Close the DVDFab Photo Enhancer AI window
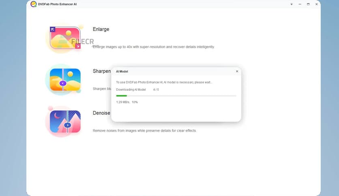The width and height of the screenshot is (339, 196). tap(317, 4)
